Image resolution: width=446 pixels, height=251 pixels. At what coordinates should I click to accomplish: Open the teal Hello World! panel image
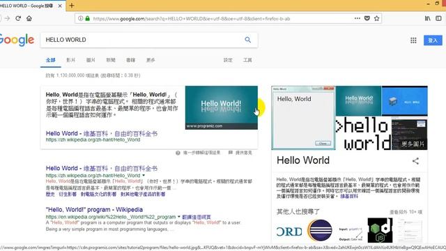pos(358,100)
